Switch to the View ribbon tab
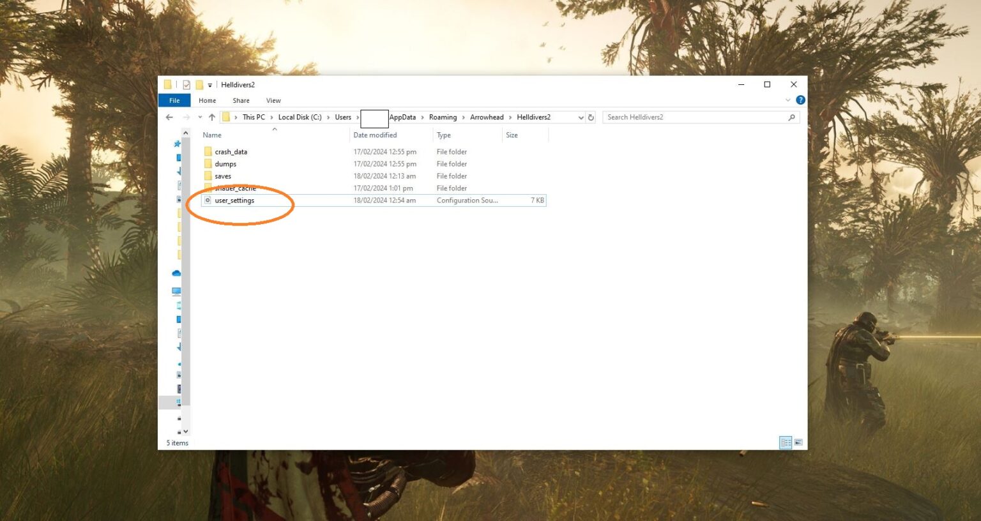Screen dimensions: 981x521 pos(273,100)
